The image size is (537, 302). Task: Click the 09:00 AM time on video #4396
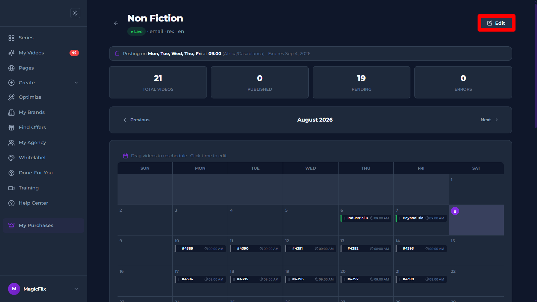pyautogui.click(x=324, y=279)
